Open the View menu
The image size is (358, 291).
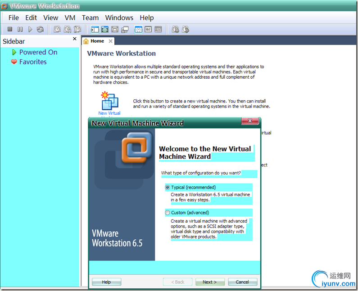coord(51,18)
